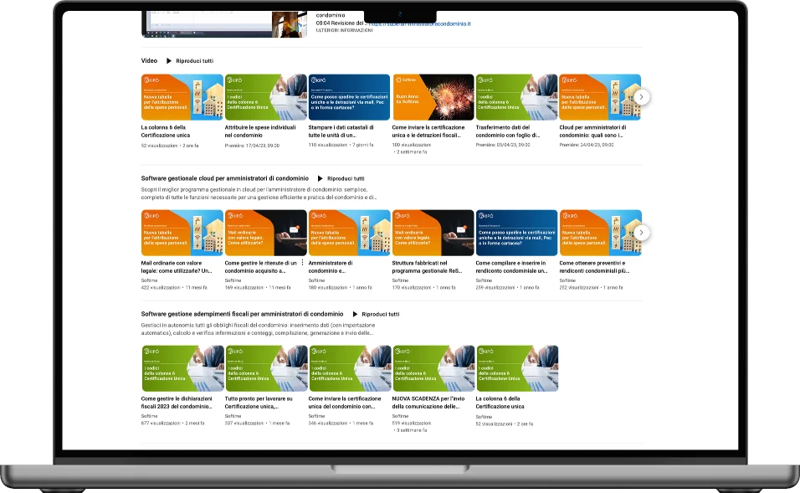
Task: Open title 'Stampare i dati catastali di tutte'
Action: point(341,131)
